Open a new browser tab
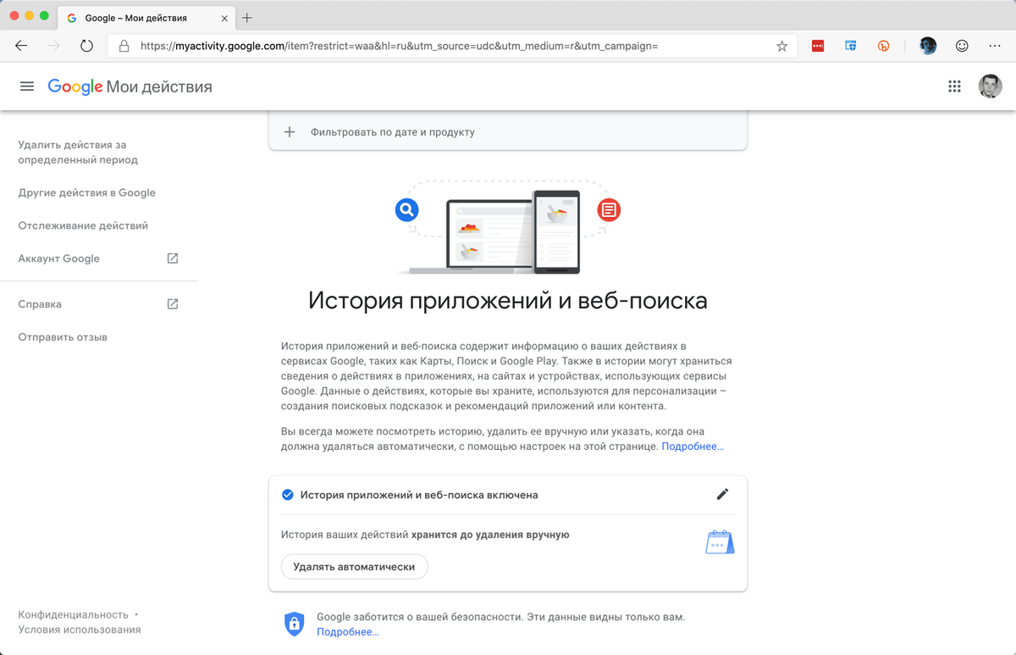1016x655 pixels. [247, 18]
